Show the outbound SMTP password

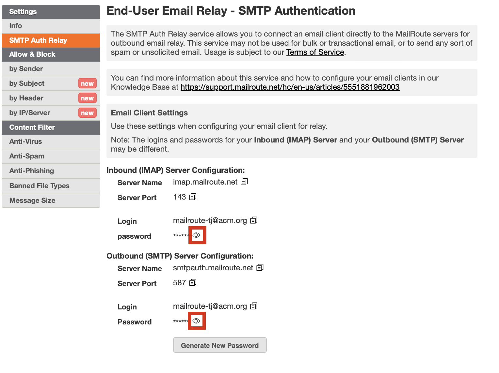pyautogui.click(x=196, y=321)
